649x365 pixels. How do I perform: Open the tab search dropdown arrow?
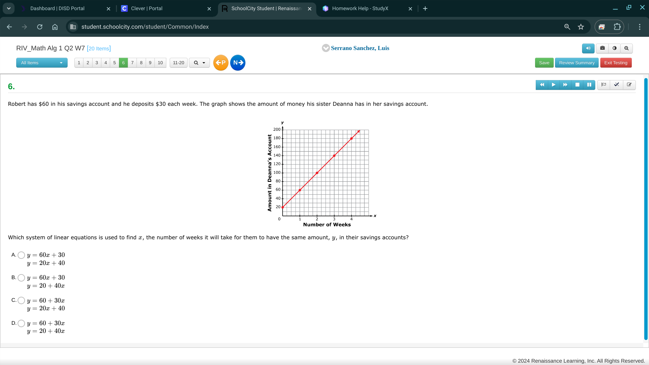pyautogui.click(x=9, y=8)
